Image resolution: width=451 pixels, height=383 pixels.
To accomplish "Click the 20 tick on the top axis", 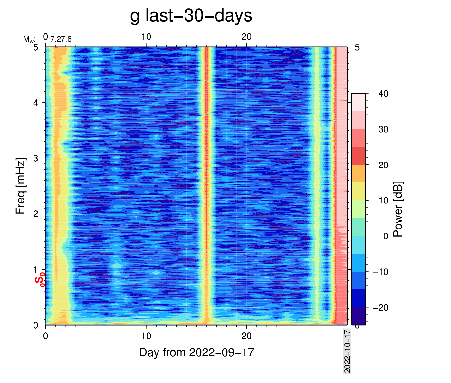I will pyautogui.click(x=246, y=37).
